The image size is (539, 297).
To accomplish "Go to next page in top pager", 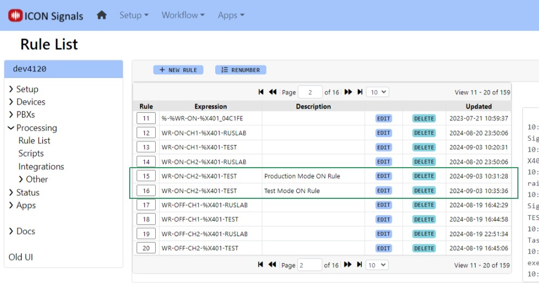I will (348, 92).
